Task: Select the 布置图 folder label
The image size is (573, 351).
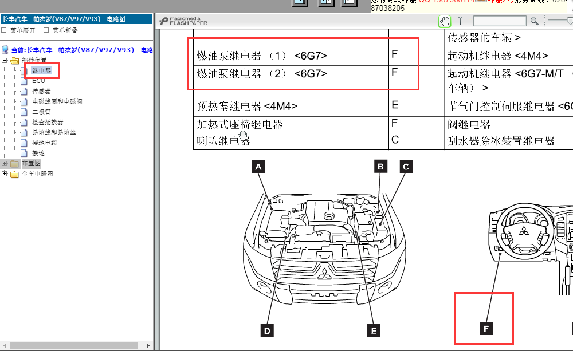Action: click(31, 163)
